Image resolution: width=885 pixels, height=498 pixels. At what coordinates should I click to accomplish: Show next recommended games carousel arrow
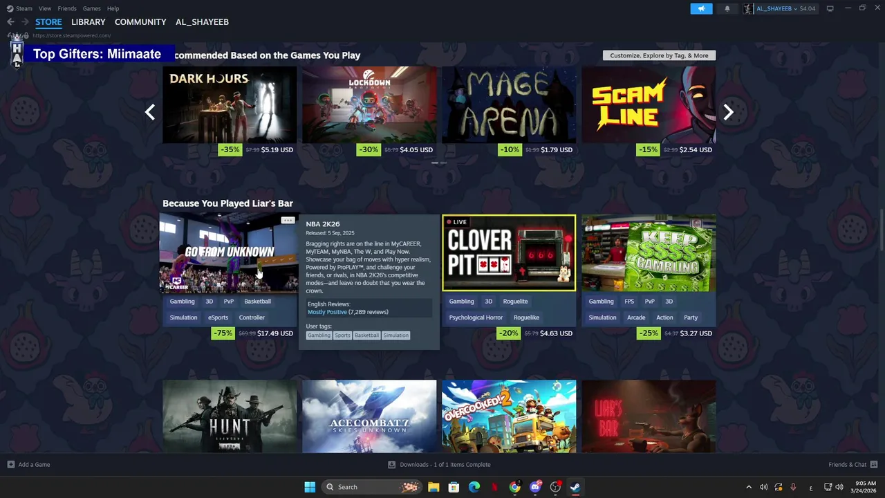[728, 112]
